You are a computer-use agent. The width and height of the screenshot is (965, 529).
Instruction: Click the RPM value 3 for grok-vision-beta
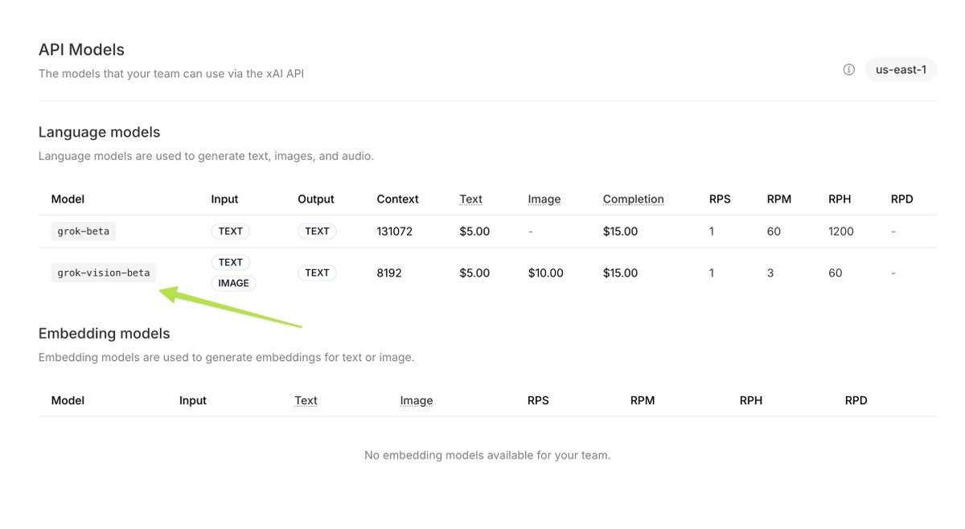coord(770,273)
